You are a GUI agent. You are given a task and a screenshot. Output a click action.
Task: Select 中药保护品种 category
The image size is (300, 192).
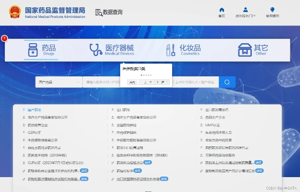coord(126,132)
